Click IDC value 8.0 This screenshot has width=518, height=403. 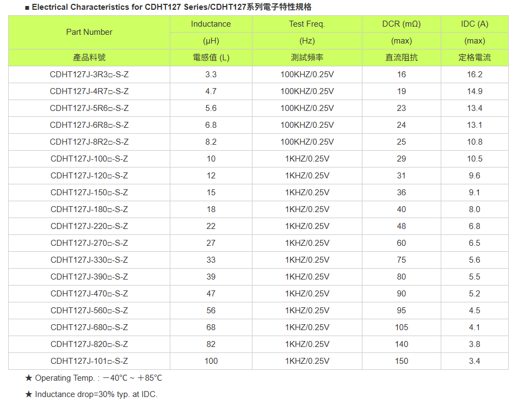(474, 209)
